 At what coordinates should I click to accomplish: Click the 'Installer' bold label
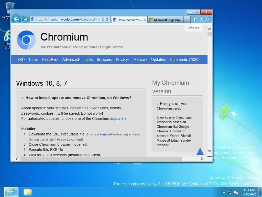coord(28,129)
